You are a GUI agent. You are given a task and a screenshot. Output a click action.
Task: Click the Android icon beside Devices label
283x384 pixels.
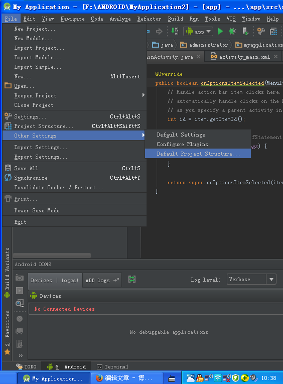[34, 296]
